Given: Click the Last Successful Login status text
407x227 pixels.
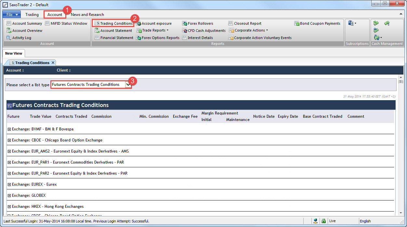Looking at the screenshot, I should pyautogui.click(x=76, y=221).
